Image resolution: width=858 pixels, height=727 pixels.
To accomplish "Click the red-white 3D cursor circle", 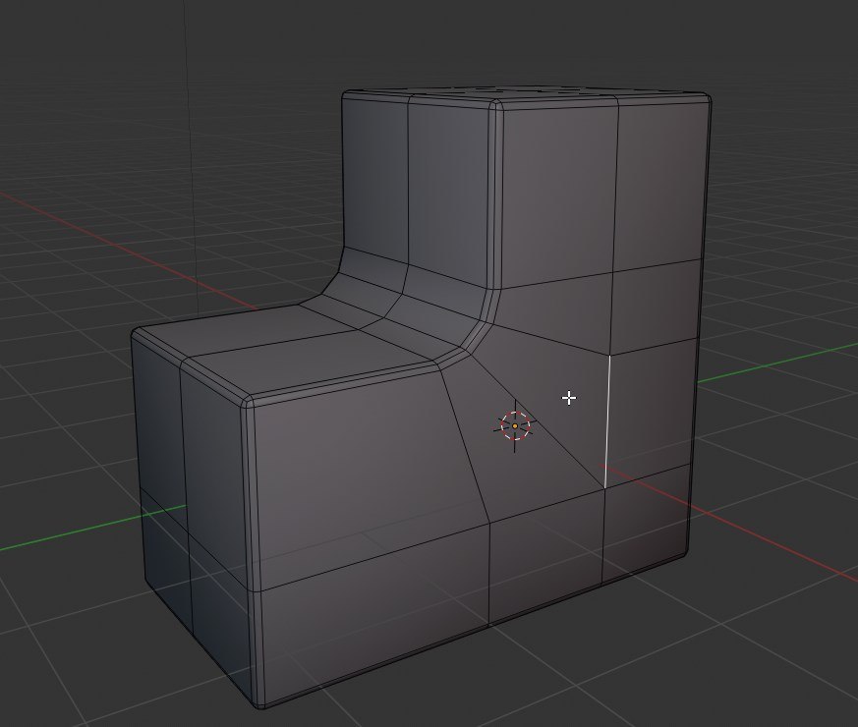I will [515, 425].
